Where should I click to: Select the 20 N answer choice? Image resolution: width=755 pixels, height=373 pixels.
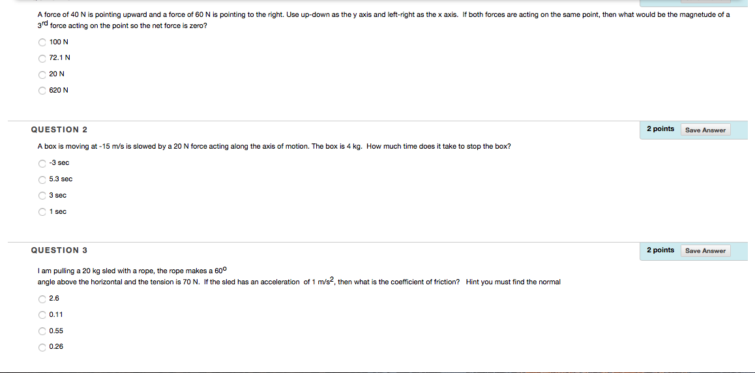[x=42, y=74]
